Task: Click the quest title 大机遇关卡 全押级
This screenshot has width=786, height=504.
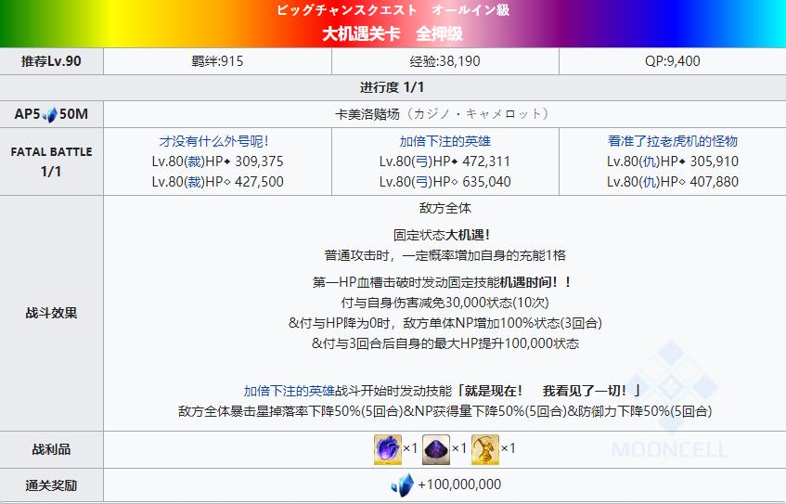Action: pos(393,34)
